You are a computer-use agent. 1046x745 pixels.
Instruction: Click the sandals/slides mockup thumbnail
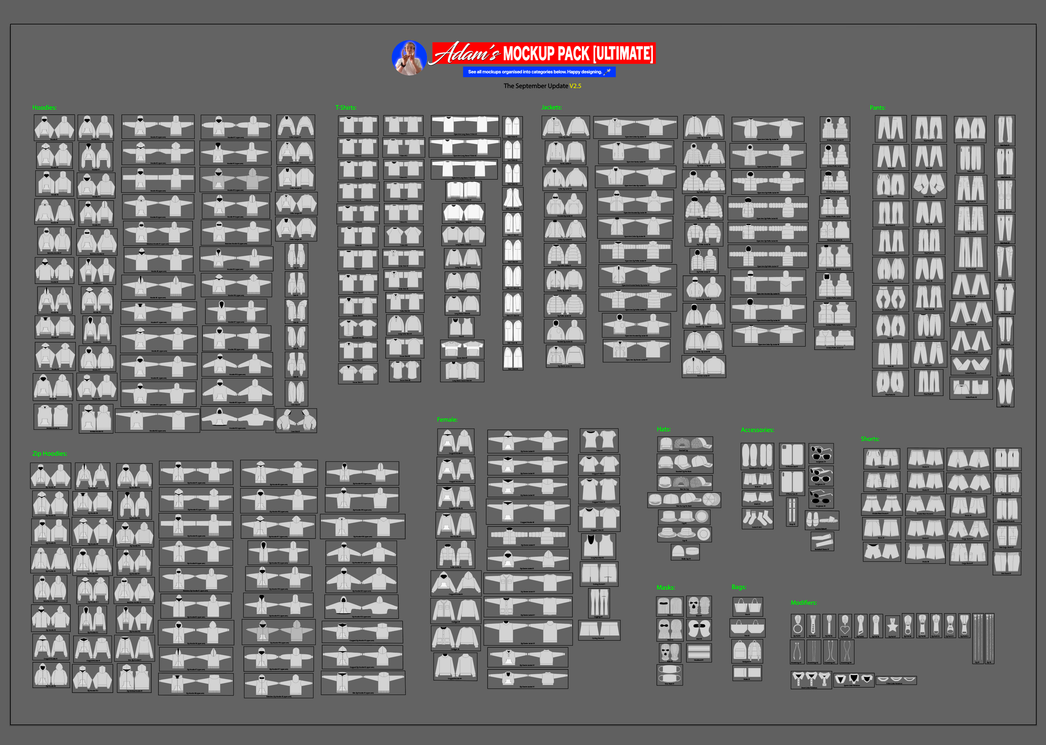(822, 520)
